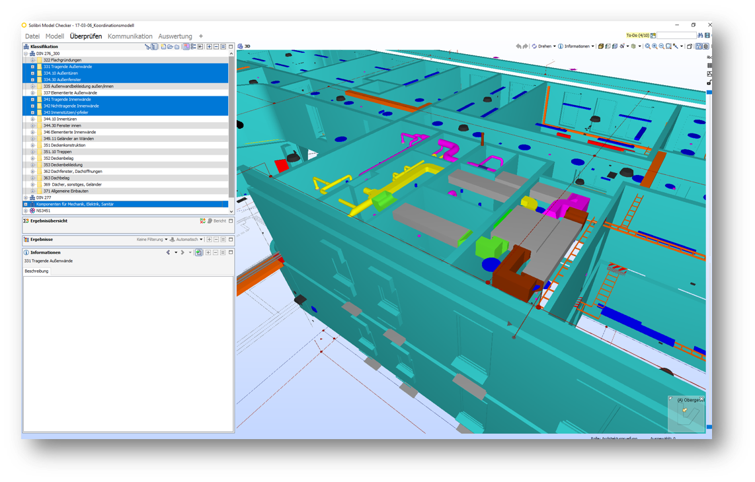Open the Informationen tool dropdown in 3D view
Screen dimensions: 755x482
(x=576, y=46)
